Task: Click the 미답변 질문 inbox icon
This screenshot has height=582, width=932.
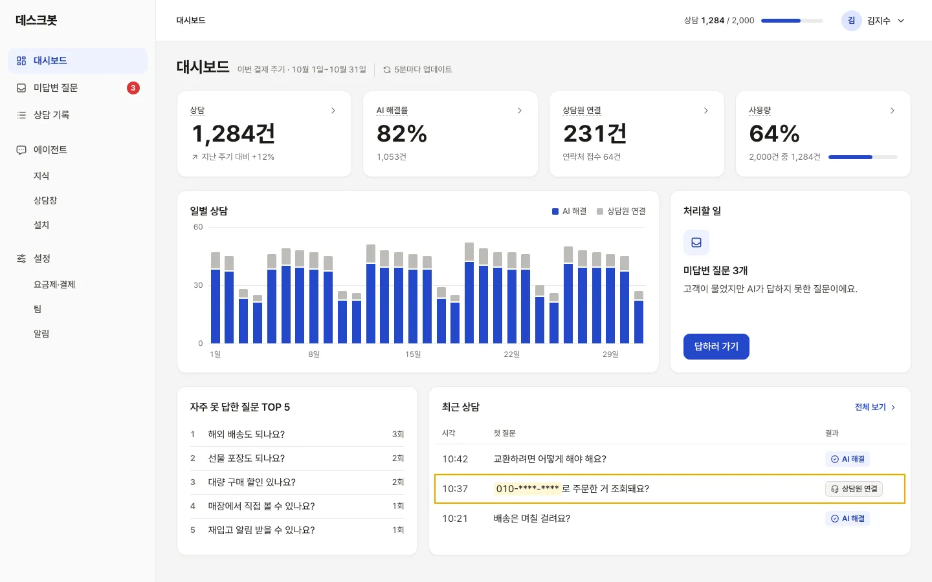Action: coord(21,88)
